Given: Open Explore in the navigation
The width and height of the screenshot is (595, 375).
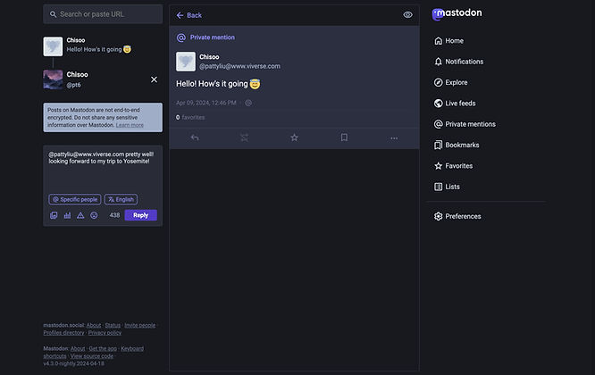Looking at the screenshot, I should (x=450, y=83).
